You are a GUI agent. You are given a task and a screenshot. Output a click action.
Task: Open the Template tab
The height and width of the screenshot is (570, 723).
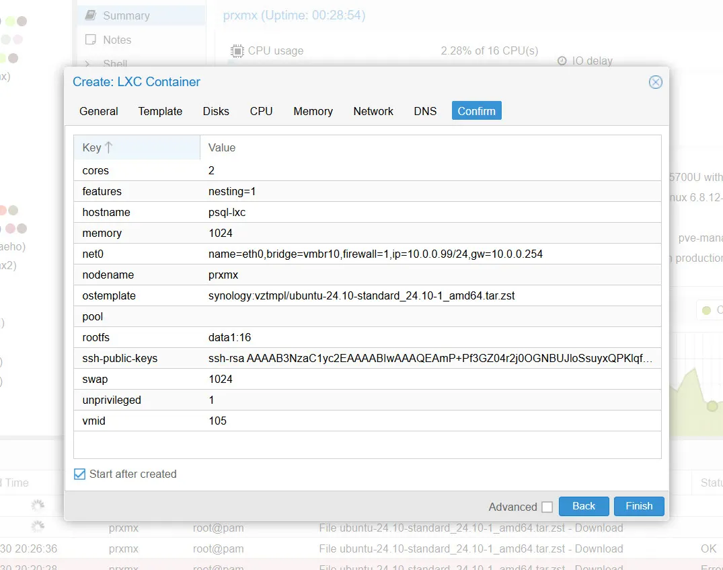click(x=160, y=111)
